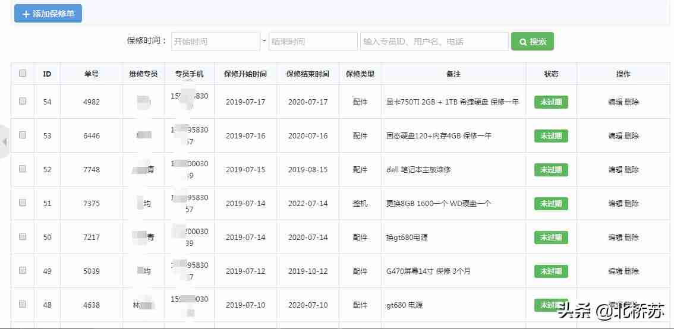Click 未过期 status badge for ID 50
Screen dimensions: 674x329
pos(551,237)
